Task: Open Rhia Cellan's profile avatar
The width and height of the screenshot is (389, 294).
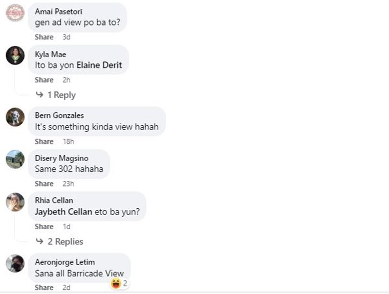Action: coord(15,202)
